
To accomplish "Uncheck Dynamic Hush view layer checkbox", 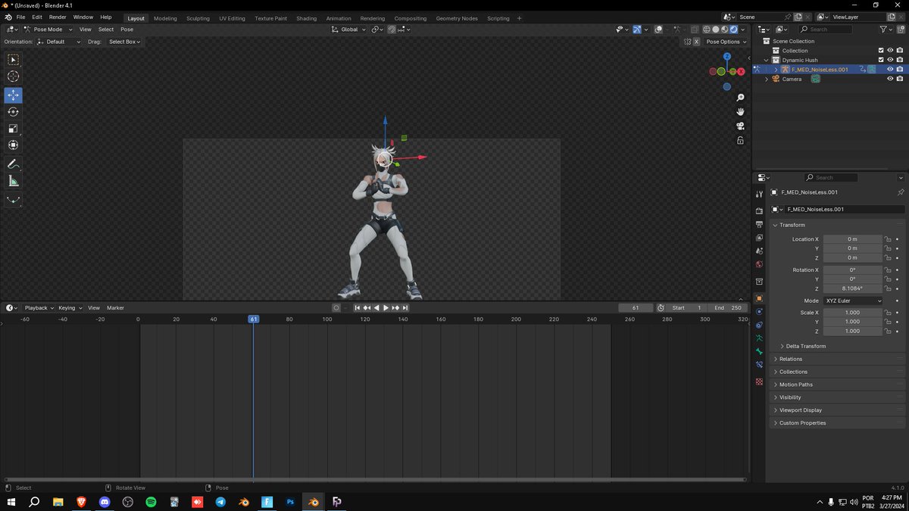I will point(880,60).
